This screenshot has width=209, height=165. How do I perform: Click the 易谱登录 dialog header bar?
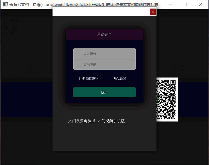[104, 34]
